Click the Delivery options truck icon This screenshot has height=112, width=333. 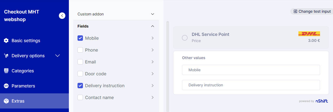tap(6, 56)
